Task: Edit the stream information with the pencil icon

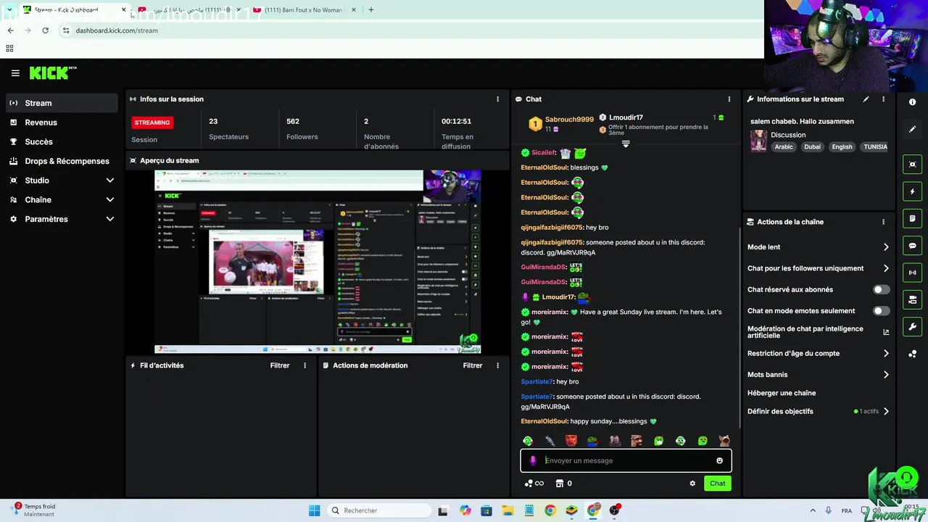Action: (x=866, y=99)
